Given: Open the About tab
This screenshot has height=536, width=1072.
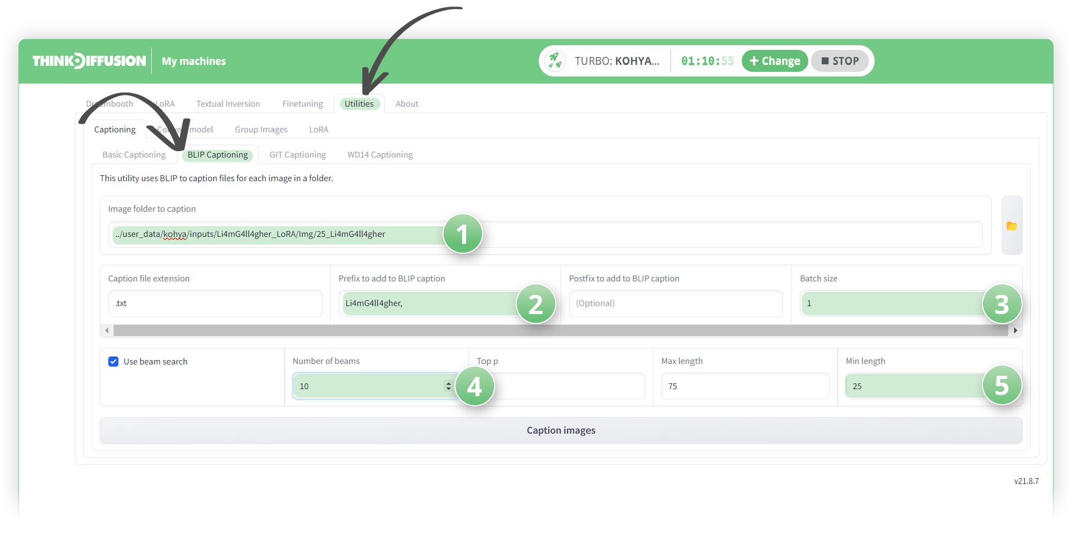Looking at the screenshot, I should coord(406,103).
